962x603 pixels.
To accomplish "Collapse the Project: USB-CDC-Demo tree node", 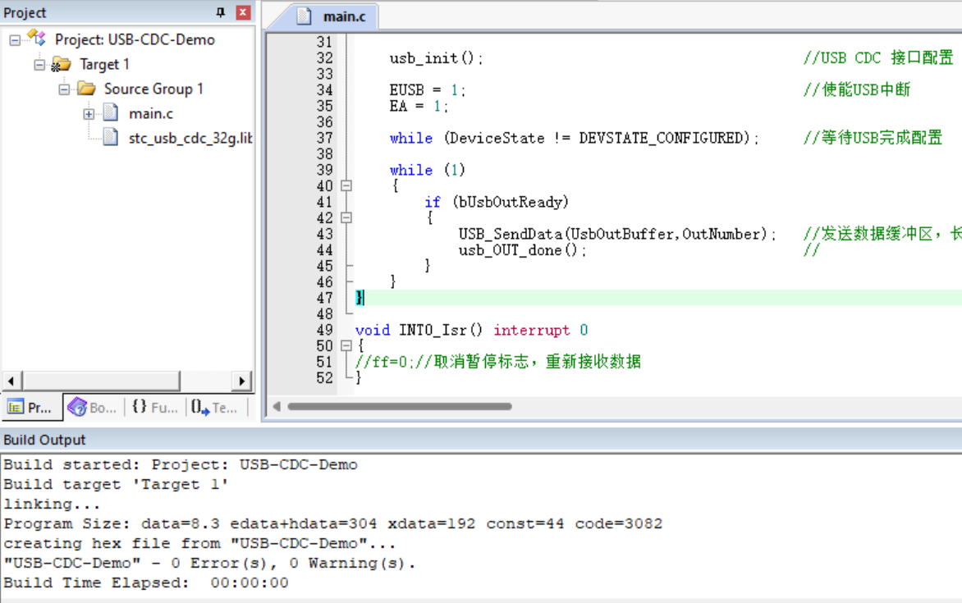I will coord(15,39).
